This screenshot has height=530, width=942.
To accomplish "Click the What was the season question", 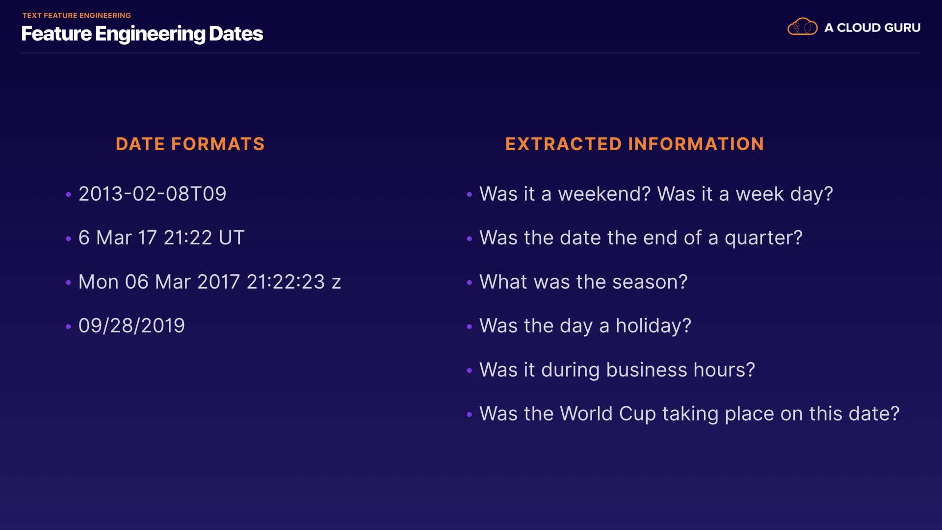I will tap(583, 282).
